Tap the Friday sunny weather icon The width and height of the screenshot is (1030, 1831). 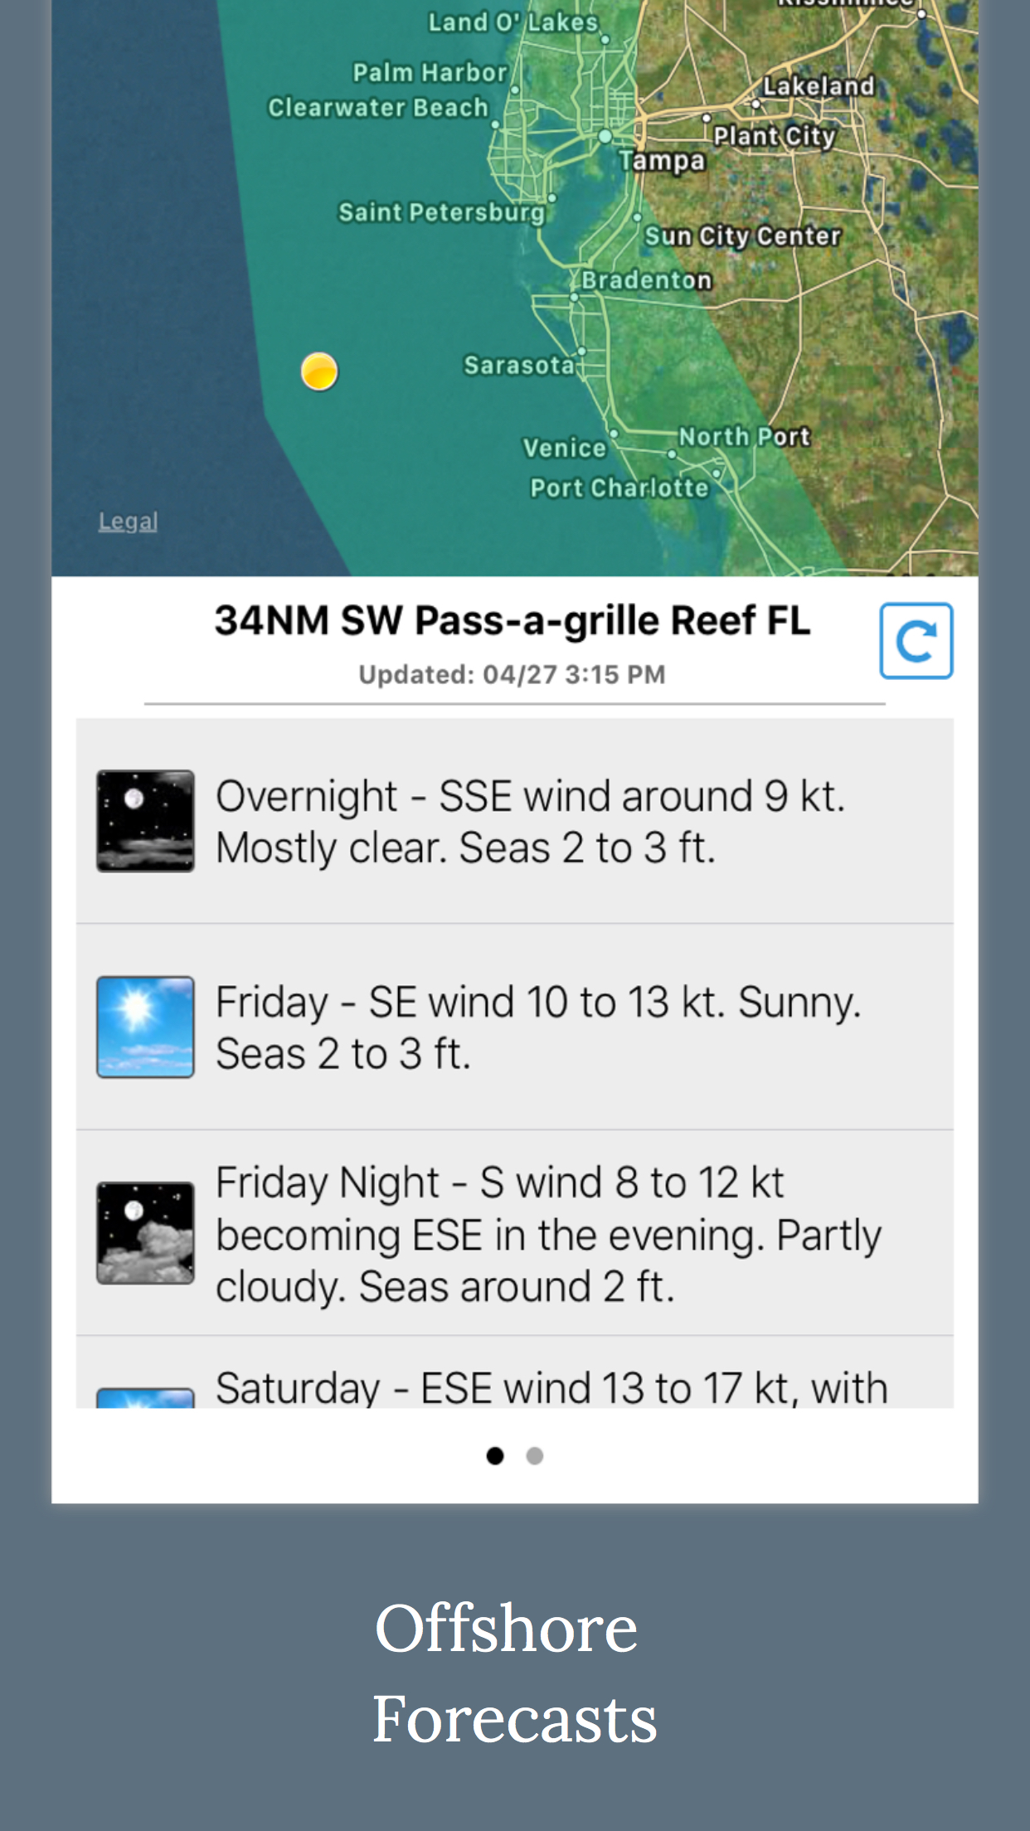pyautogui.click(x=146, y=1027)
